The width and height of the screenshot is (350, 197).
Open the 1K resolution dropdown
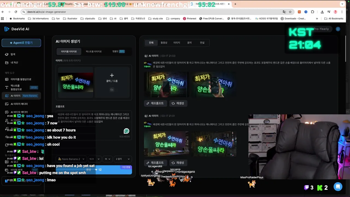(x=107, y=159)
